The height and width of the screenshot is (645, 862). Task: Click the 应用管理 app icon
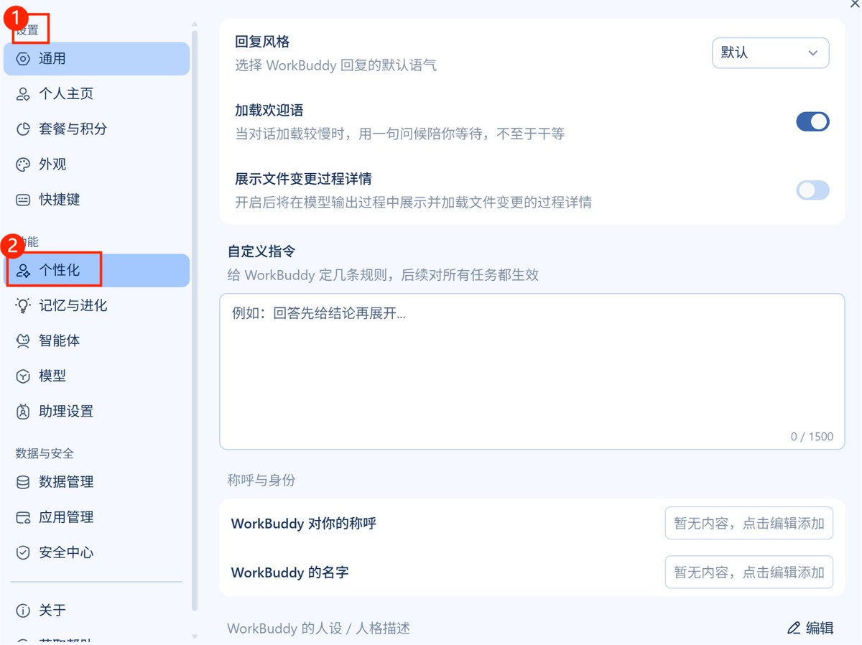(23, 517)
